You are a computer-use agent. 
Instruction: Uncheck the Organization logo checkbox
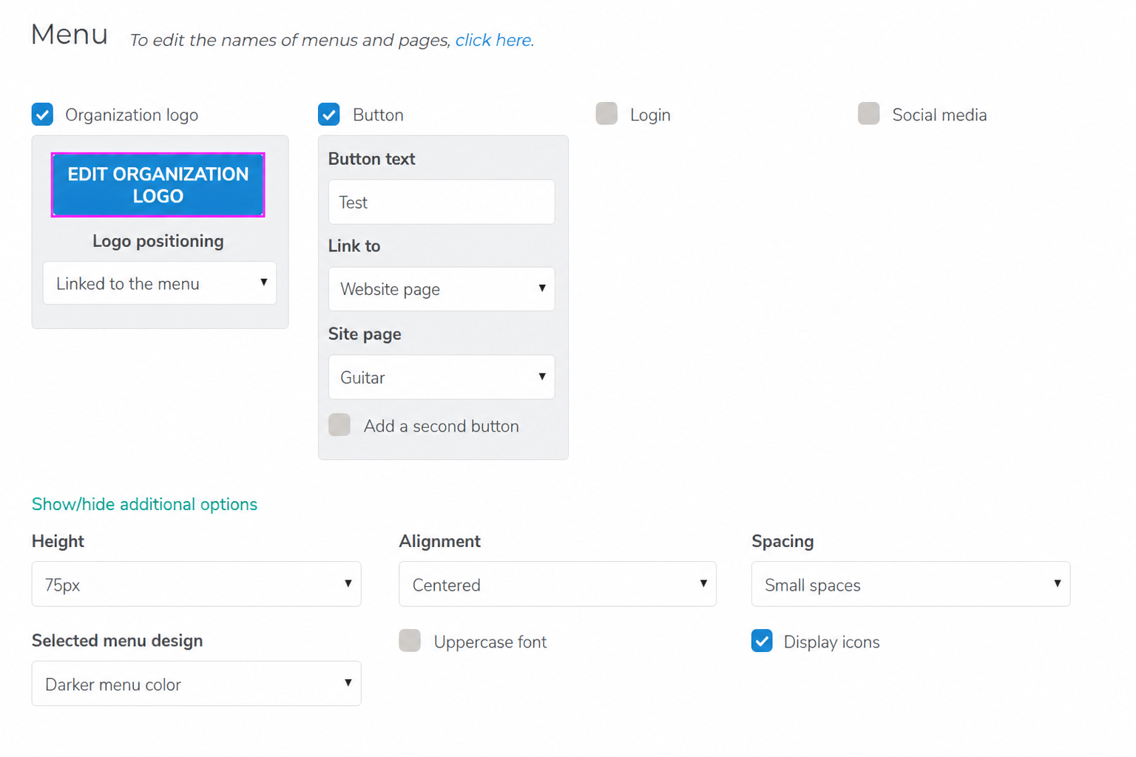(43, 115)
